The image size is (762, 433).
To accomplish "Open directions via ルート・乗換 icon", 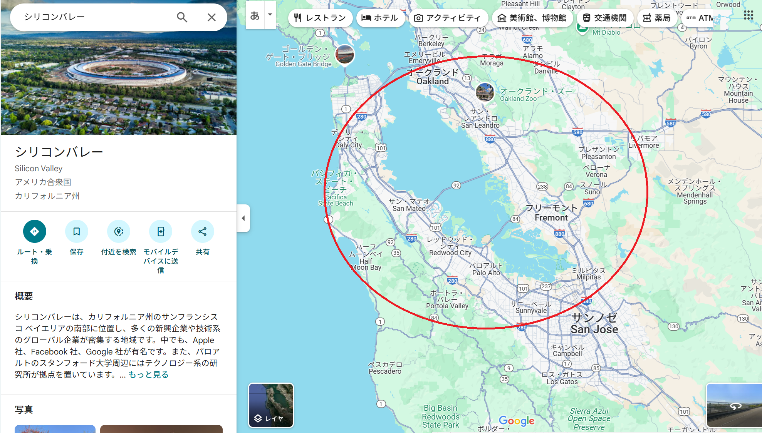I will tap(35, 231).
